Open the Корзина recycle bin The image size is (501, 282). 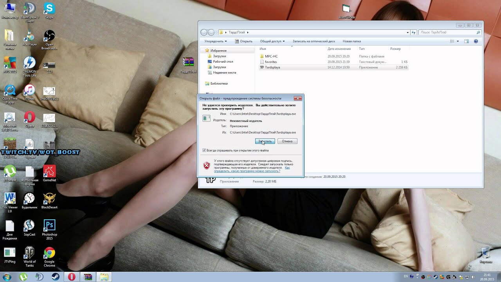point(486,255)
